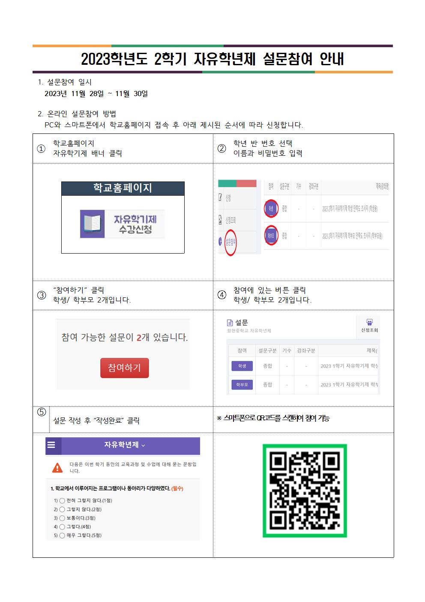Screen dimensions: 425x602
Task: Click the 학교홈페이지 banner header
Action: coord(123,188)
